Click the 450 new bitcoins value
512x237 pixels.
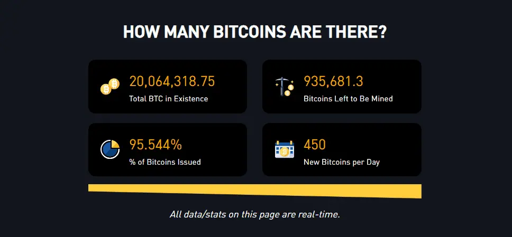pyautogui.click(x=315, y=145)
